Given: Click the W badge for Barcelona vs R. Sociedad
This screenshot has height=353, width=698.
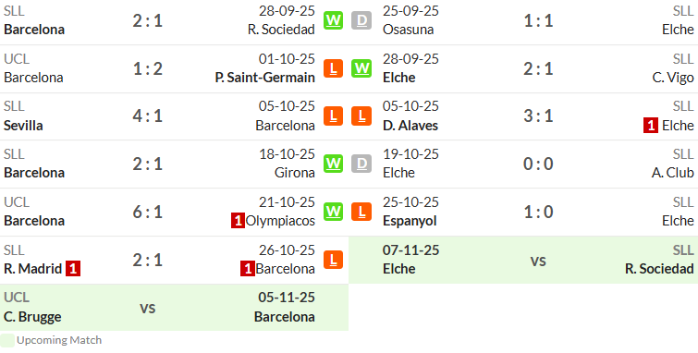Looking at the screenshot, I should [333, 20].
